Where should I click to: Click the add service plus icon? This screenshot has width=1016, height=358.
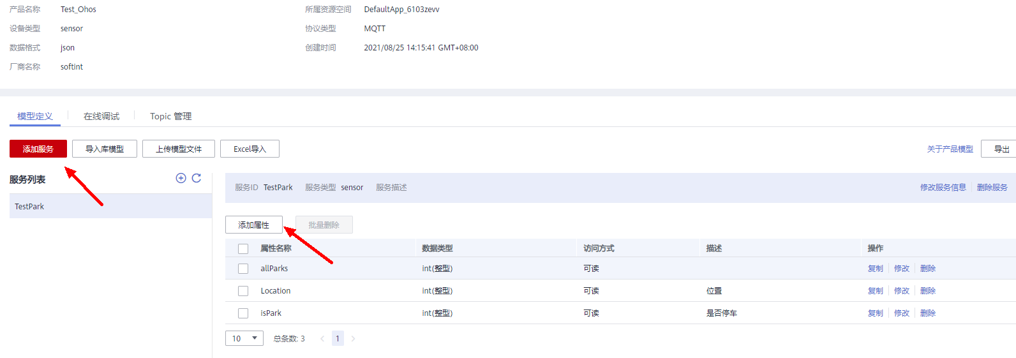(181, 178)
